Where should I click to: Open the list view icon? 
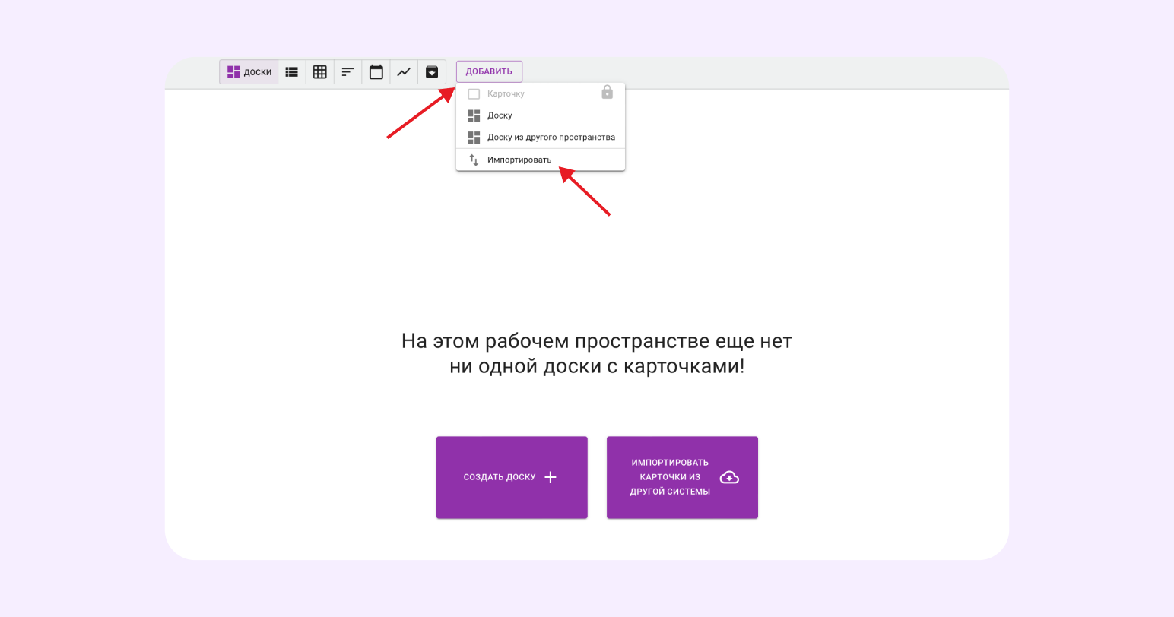(x=292, y=72)
